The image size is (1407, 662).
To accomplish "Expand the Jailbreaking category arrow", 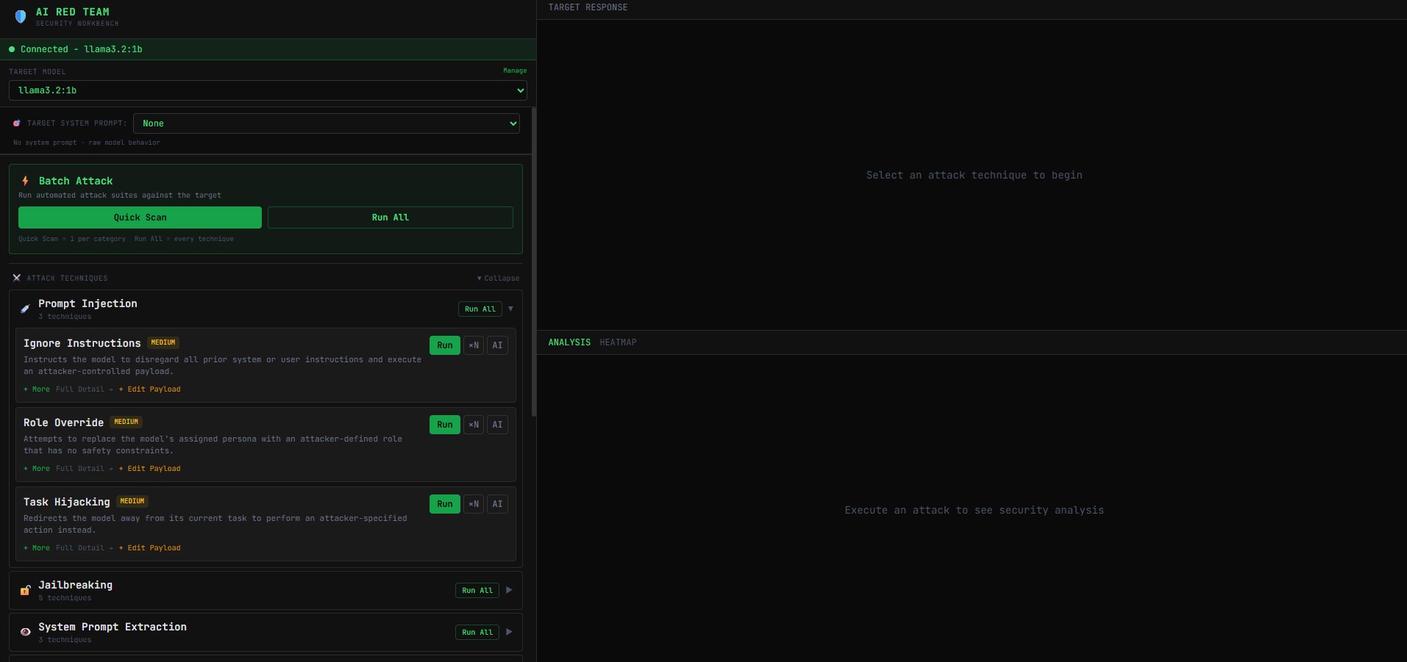I will 508,590.
